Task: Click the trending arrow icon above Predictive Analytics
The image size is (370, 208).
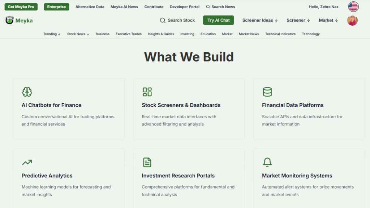Action: [x=26, y=162]
